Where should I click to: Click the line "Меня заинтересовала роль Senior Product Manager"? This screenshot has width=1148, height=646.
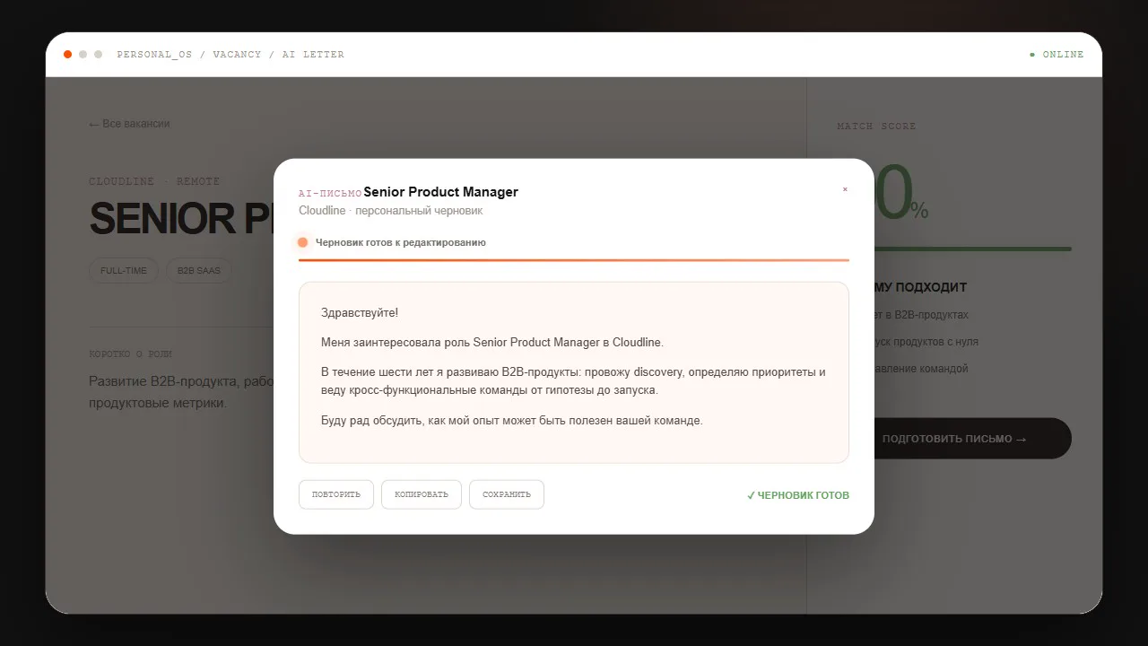tap(492, 343)
